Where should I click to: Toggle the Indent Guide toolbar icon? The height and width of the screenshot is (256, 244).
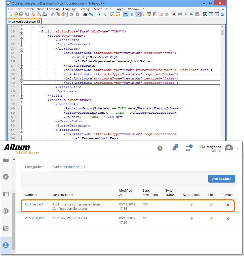[x=138, y=15]
